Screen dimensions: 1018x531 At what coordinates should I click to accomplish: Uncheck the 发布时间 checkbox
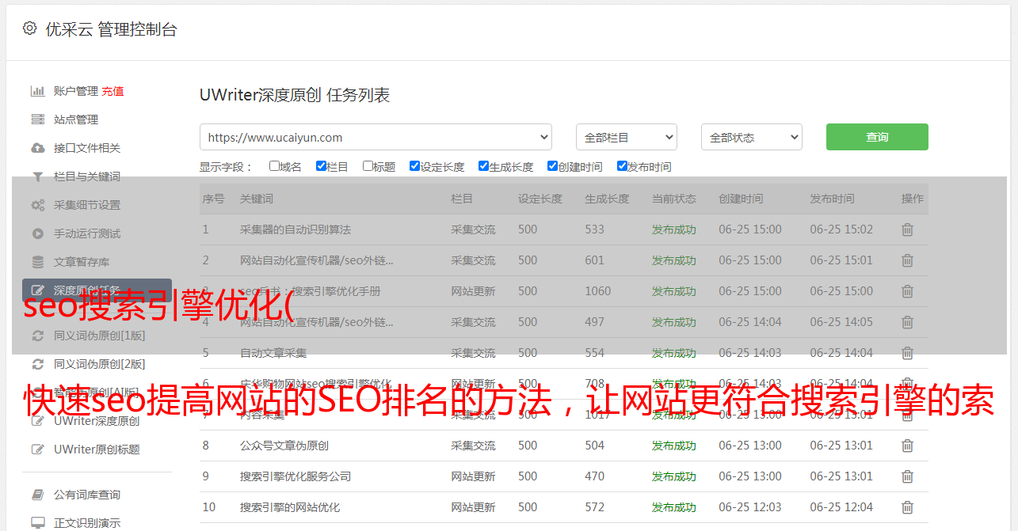(x=622, y=166)
